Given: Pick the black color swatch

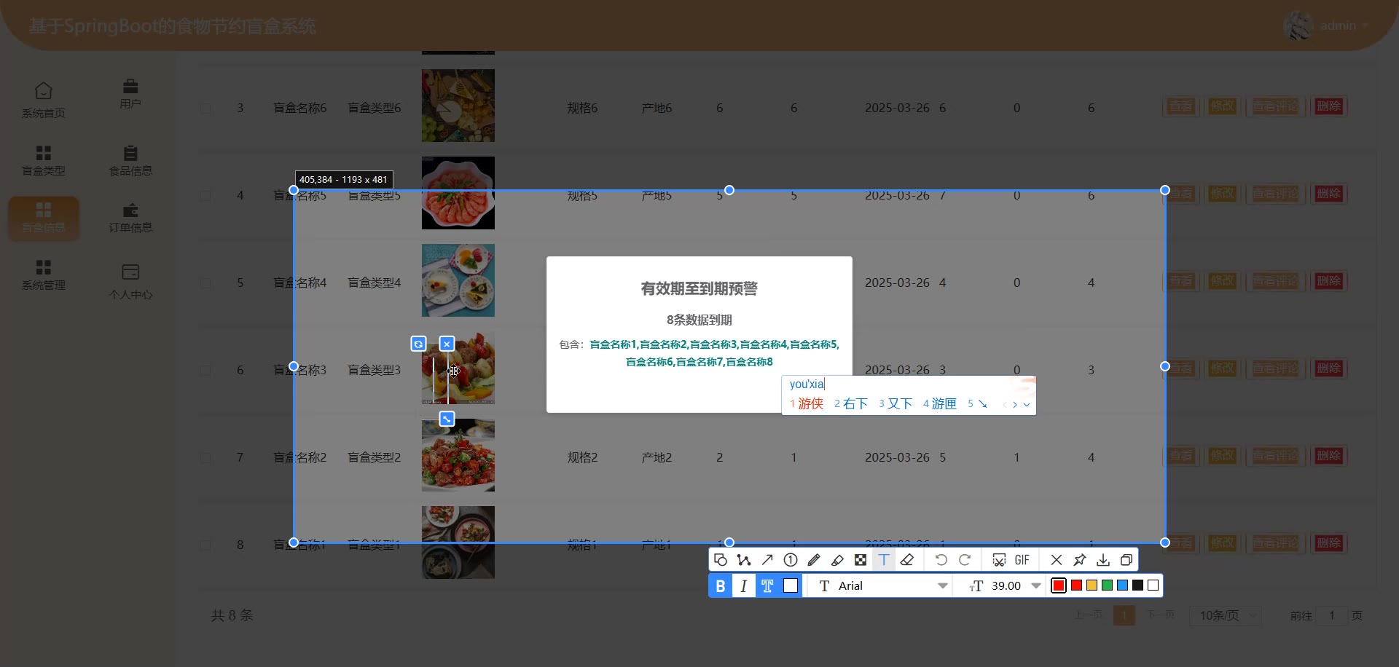Looking at the screenshot, I should [x=1137, y=585].
